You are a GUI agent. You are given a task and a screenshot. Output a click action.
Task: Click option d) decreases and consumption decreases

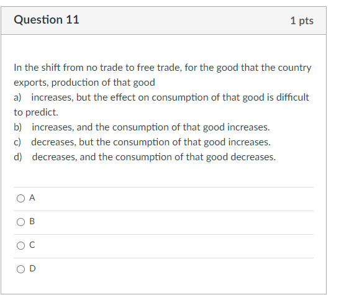point(145,157)
